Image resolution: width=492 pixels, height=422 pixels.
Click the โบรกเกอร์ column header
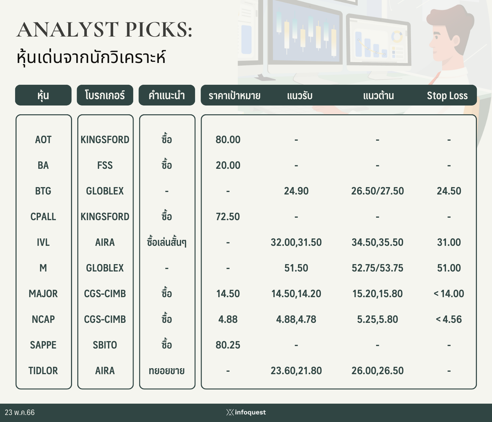point(105,95)
